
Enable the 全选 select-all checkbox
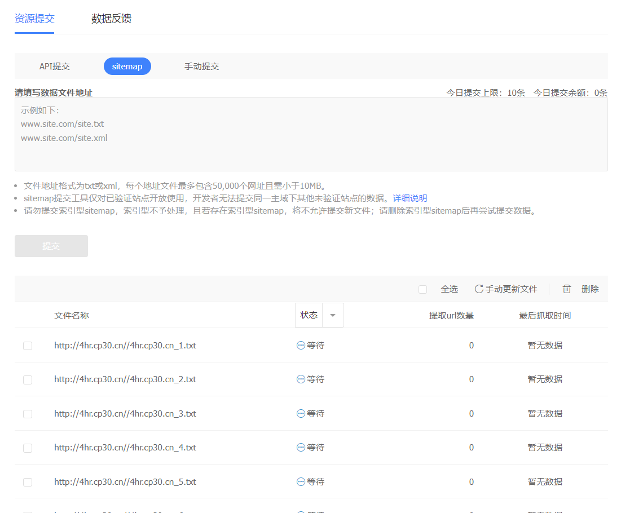point(422,289)
